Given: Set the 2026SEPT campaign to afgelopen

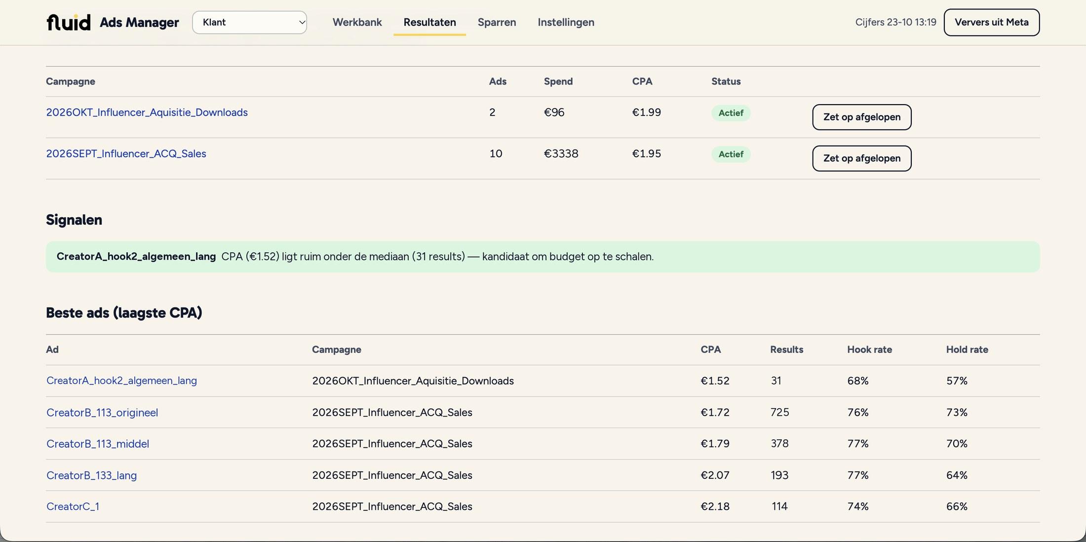Looking at the screenshot, I should coord(861,158).
